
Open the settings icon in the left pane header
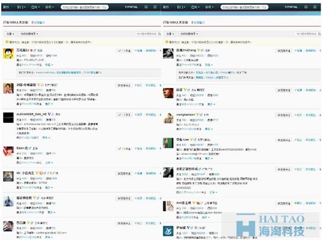coord(155,7)
